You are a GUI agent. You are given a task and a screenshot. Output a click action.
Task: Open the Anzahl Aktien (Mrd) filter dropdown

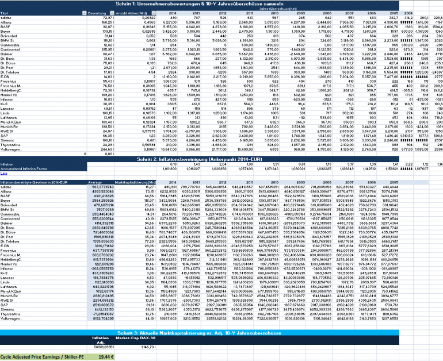(154, 13)
